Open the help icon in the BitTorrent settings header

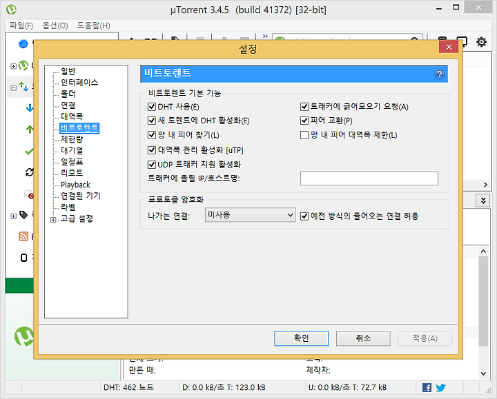click(439, 74)
